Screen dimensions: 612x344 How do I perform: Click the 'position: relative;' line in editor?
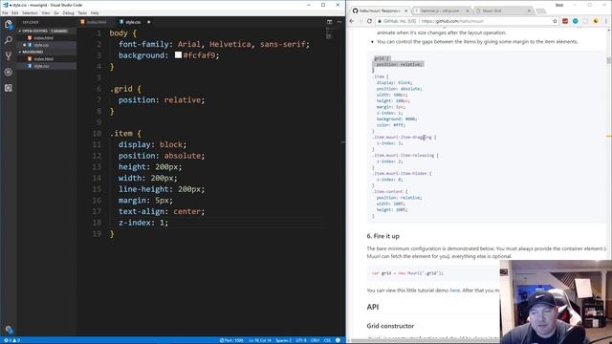click(x=162, y=100)
